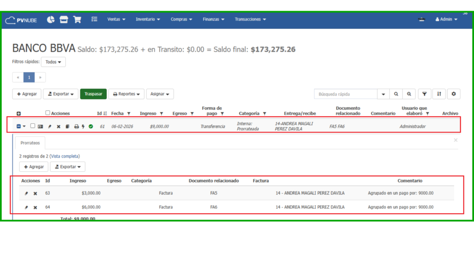Tick the checkbox for row 61

tap(32, 126)
